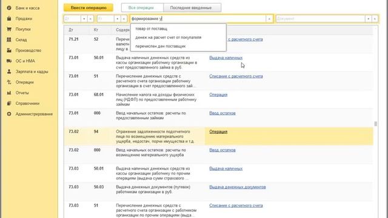This screenshot has height=218, width=388.
Task: Open Отчеты menu item text
Action: tap(22, 93)
